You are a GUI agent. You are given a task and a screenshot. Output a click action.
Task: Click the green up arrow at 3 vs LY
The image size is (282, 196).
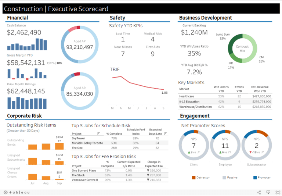[189, 152]
